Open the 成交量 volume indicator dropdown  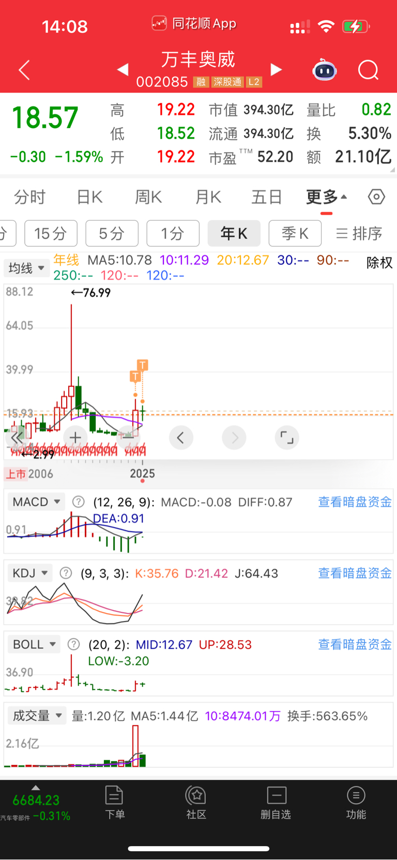(x=37, y=716)
